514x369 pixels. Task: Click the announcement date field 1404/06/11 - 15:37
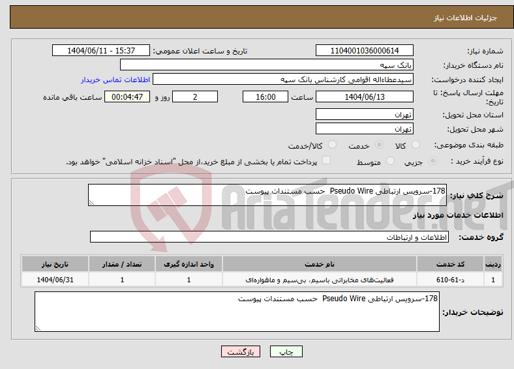101,50
